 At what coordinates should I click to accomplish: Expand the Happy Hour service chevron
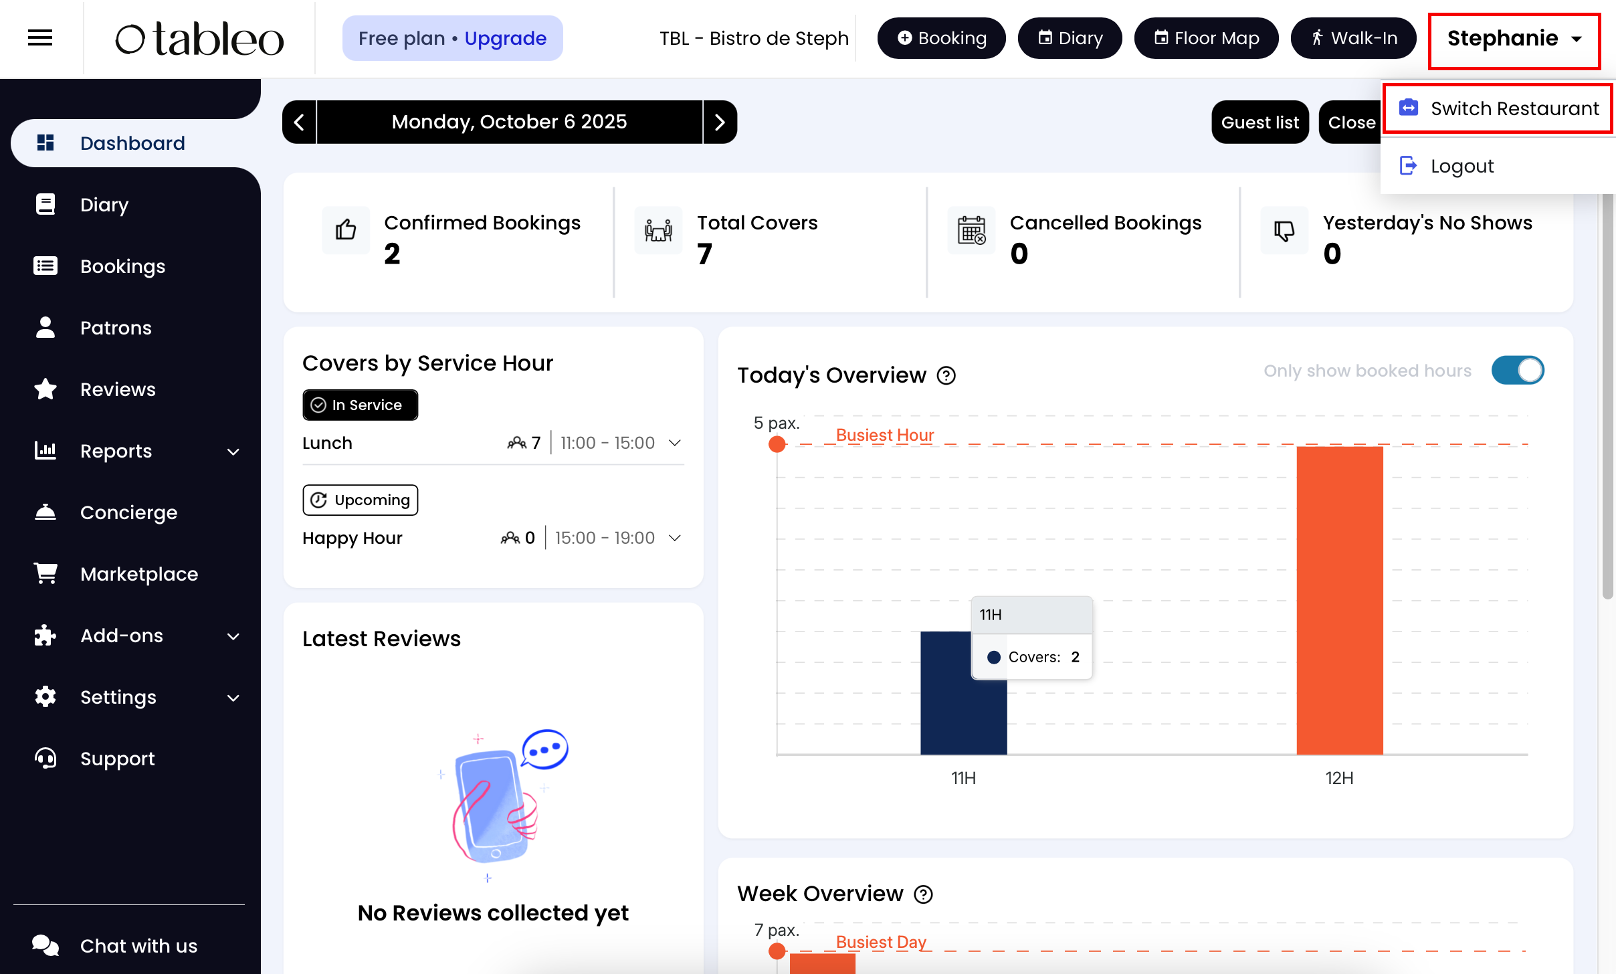tap(675, 538)
